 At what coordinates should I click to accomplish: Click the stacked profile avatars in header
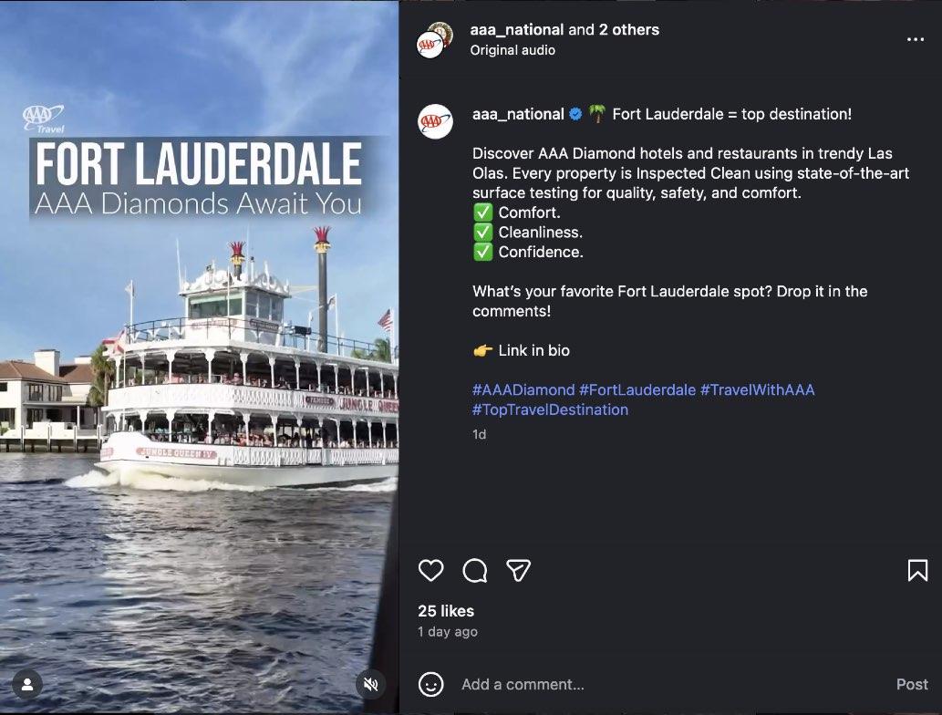435,39
